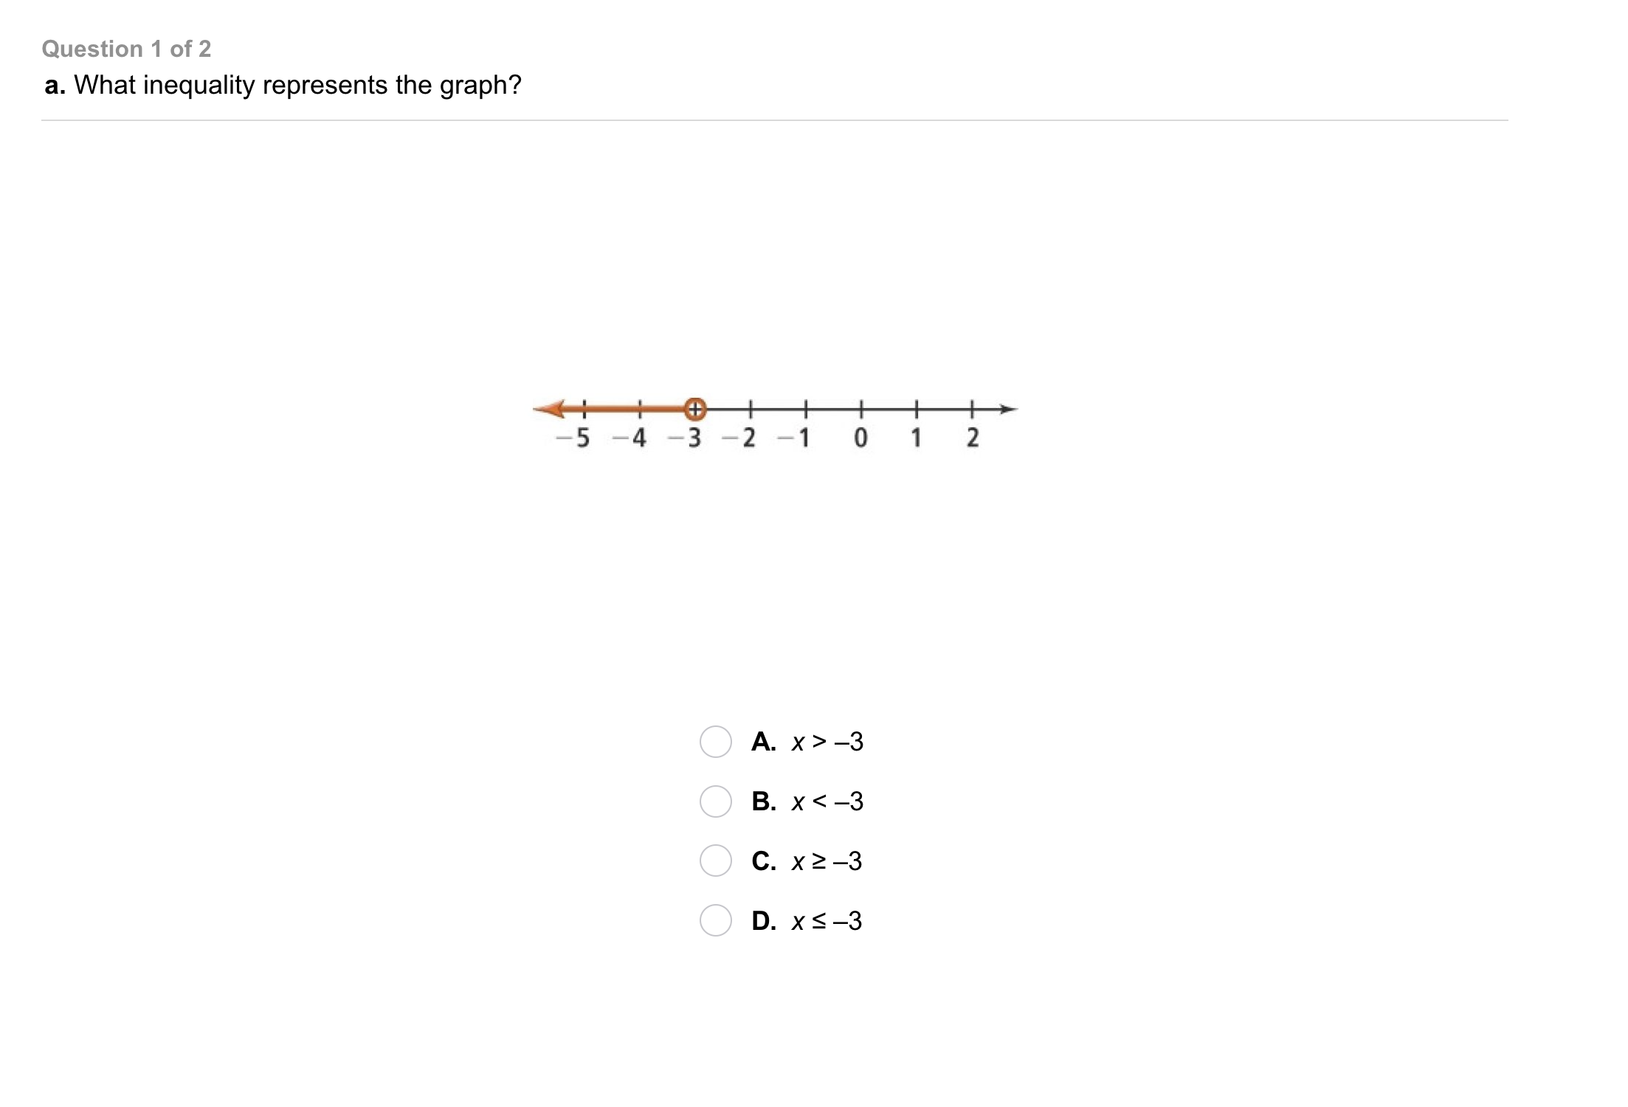Viewport: 1628px width, 1107px height.
Task: Click the orange left arrowhead on the number line
Action: (x=550, y=408)
